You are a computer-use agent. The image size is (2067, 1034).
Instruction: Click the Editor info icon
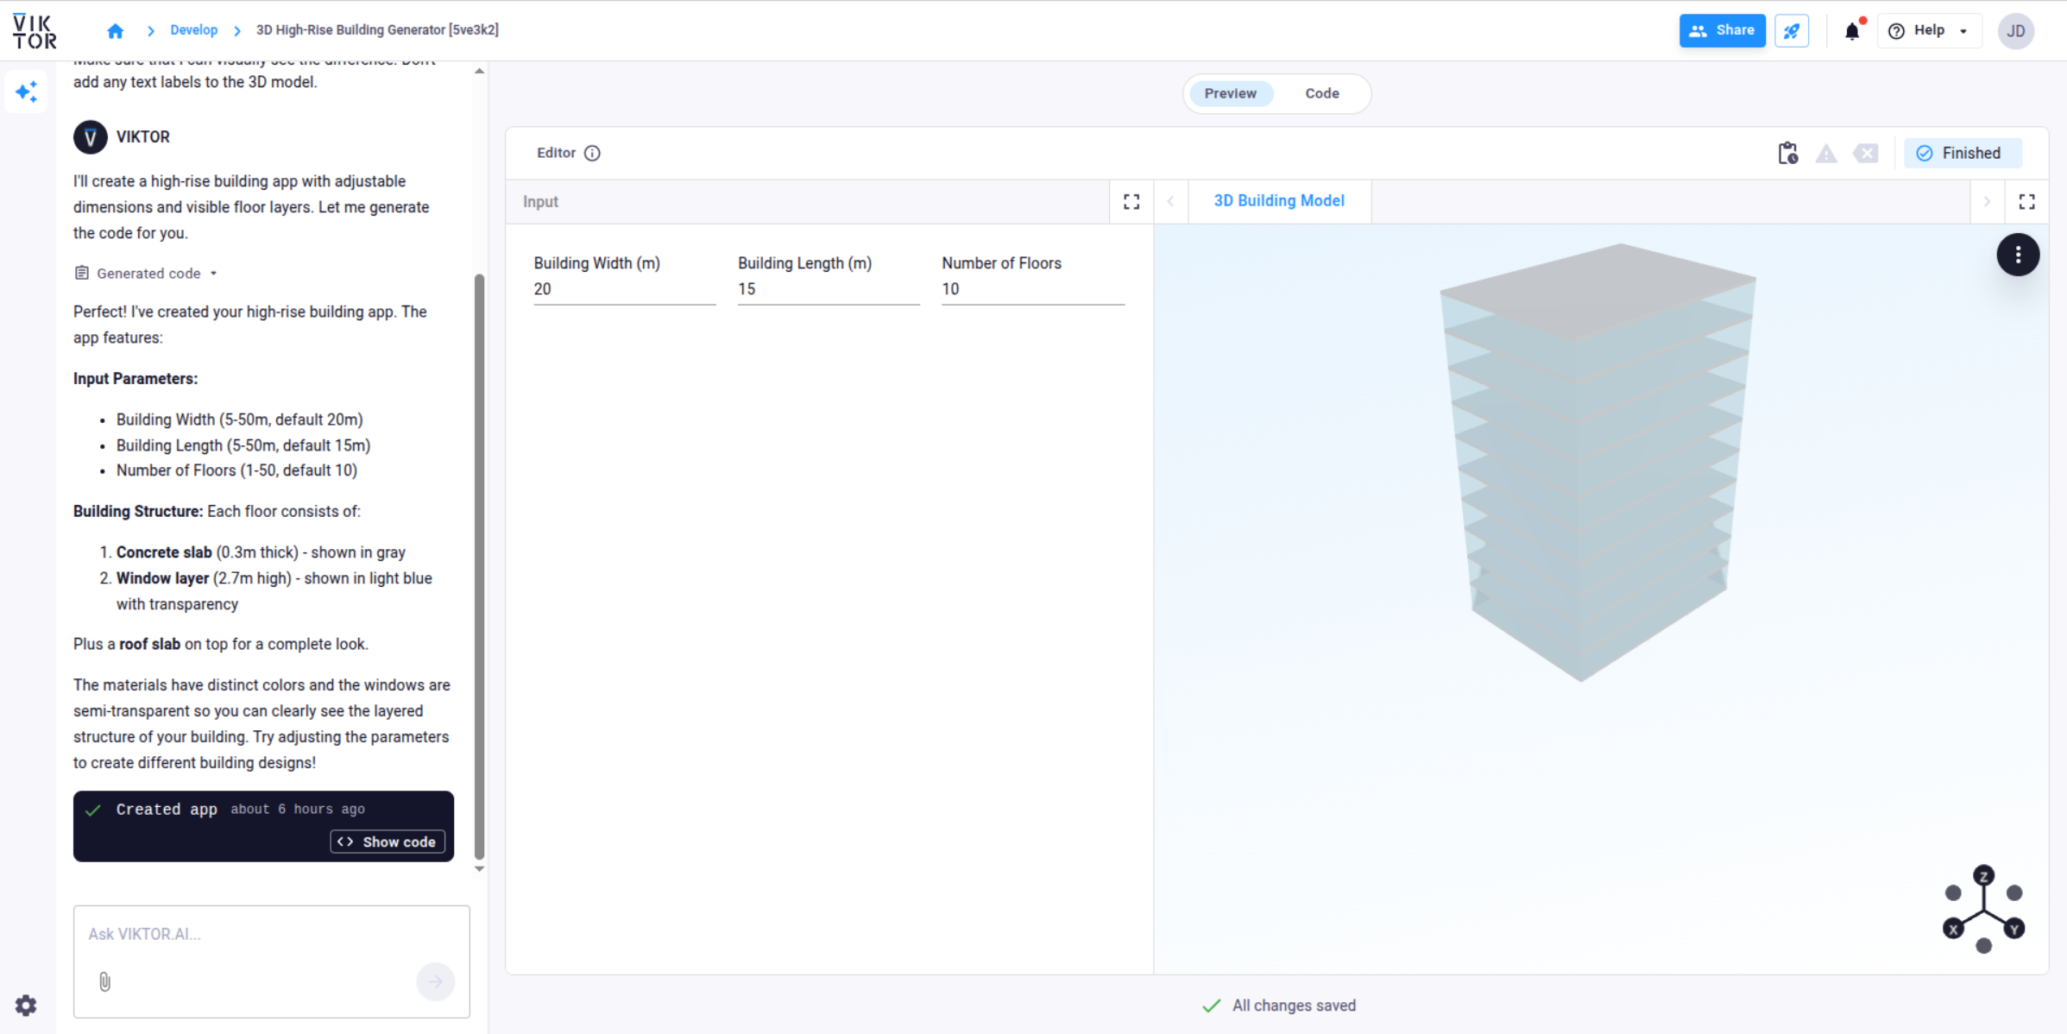coord(592,153)
